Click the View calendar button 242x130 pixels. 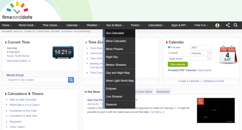pyautogui.click(x=178, y=64)
